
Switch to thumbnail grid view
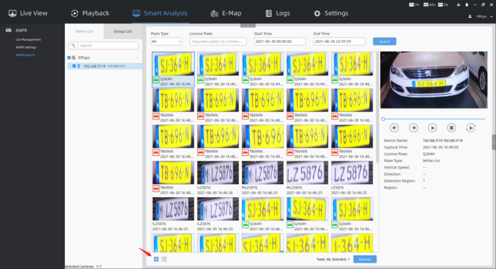tap(156, 259)
